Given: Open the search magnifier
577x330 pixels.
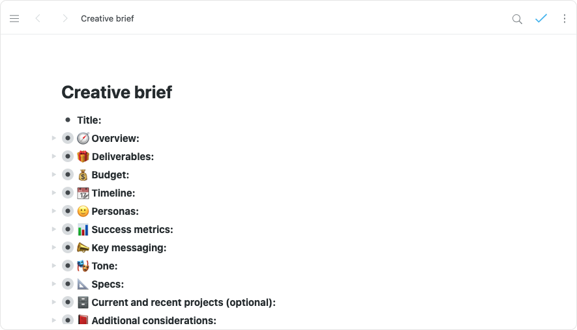Looking at the screenshot, I should [x=517, y=19].
